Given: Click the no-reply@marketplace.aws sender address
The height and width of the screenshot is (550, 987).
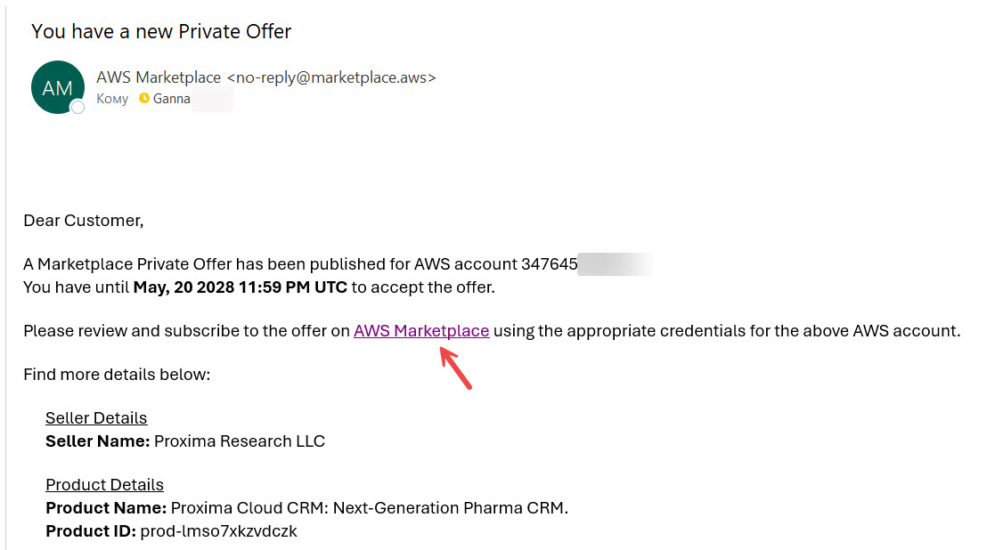Looking at the screenshot, I should 330,77.
